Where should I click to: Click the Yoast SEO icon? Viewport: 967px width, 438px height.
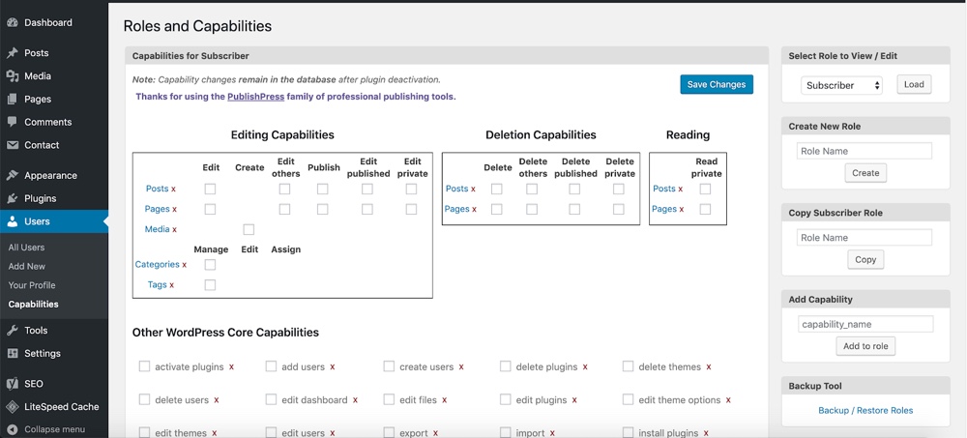[x=12, y=384]
